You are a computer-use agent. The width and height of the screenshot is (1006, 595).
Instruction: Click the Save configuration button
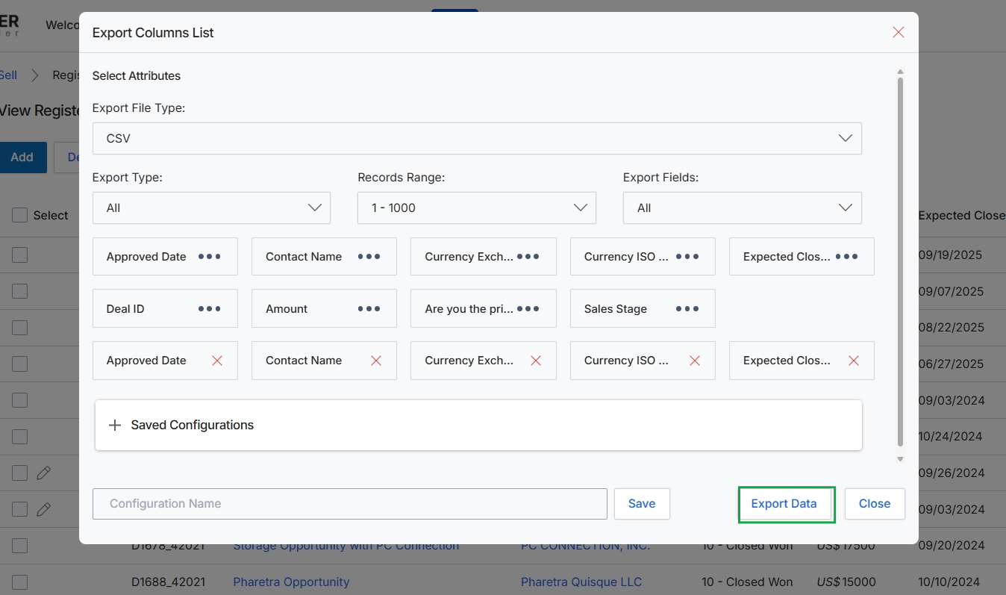click(x=642, y=504)
